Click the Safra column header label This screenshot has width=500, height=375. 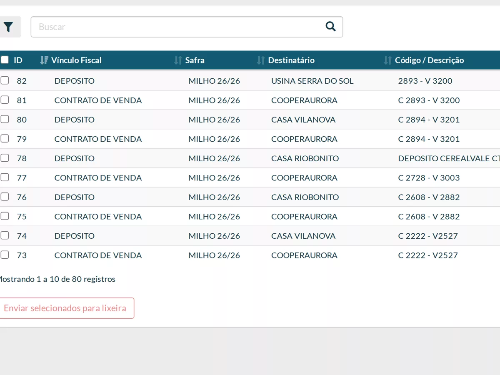click(195, 60)
